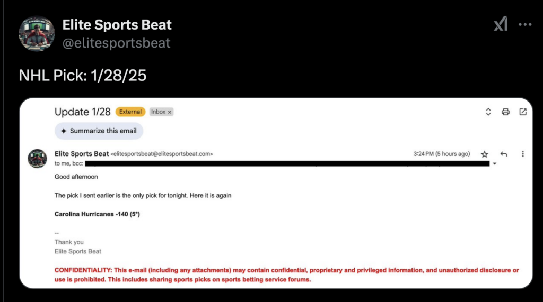Click Elite Sports Beat display name
543x302 pixels.
[117, 24]
